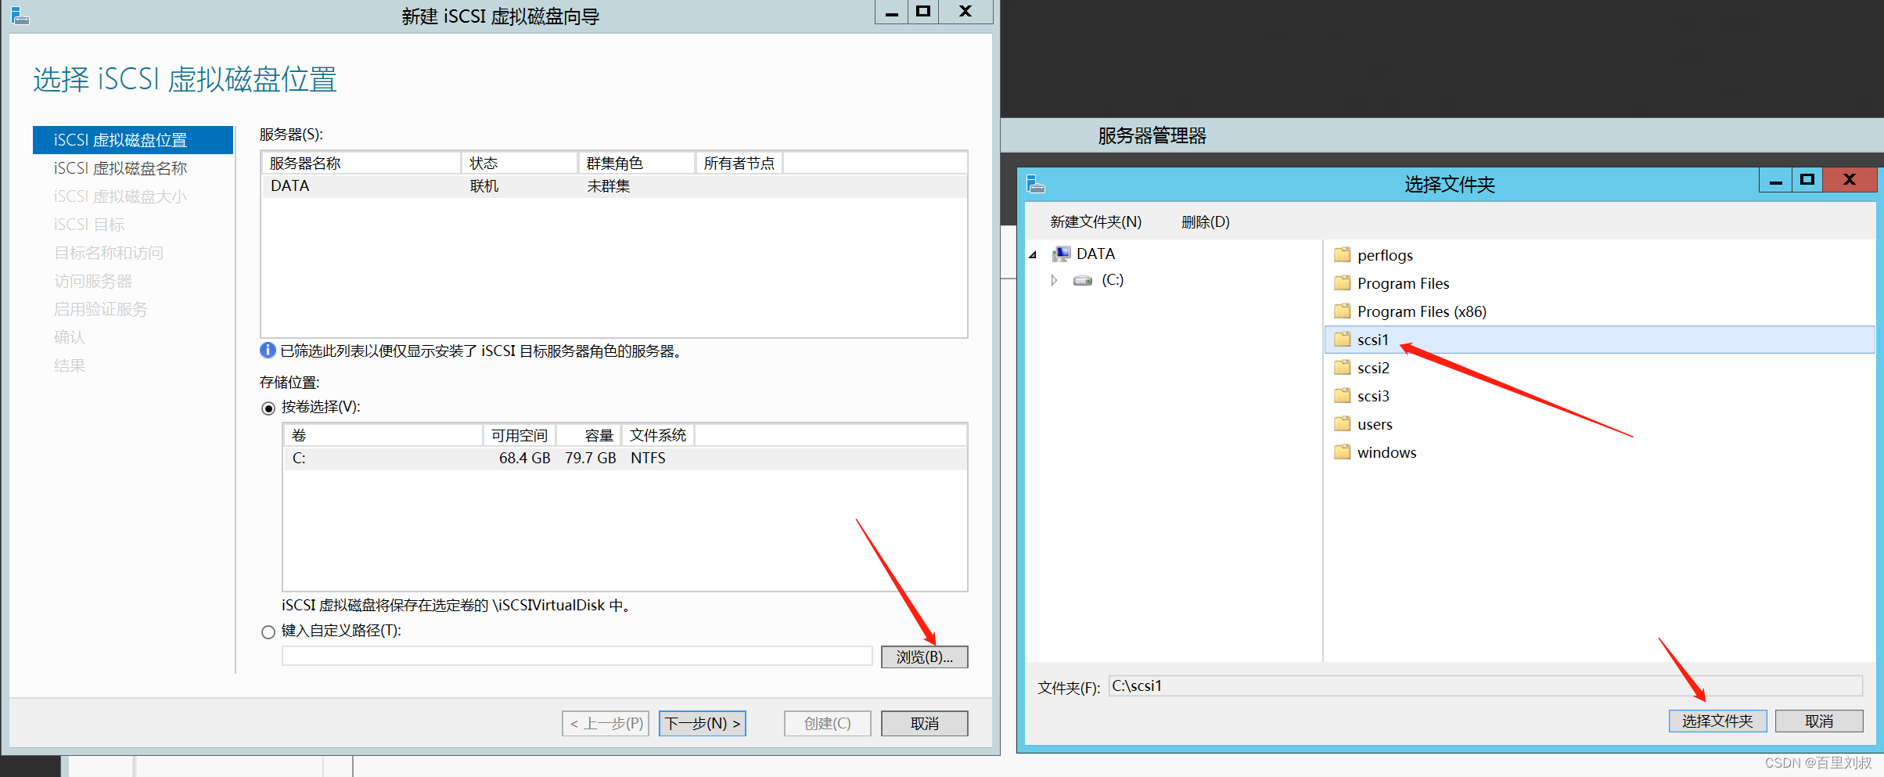1884x777 pixels.
Task: Open the iSCSI 目标 step
Action: click(x=89, y=225)
